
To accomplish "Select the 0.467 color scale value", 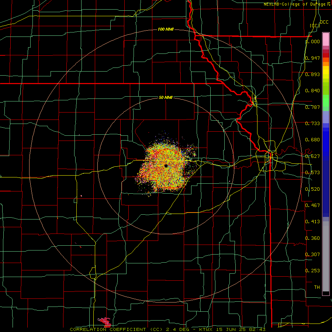I will (x=312, y=205).
